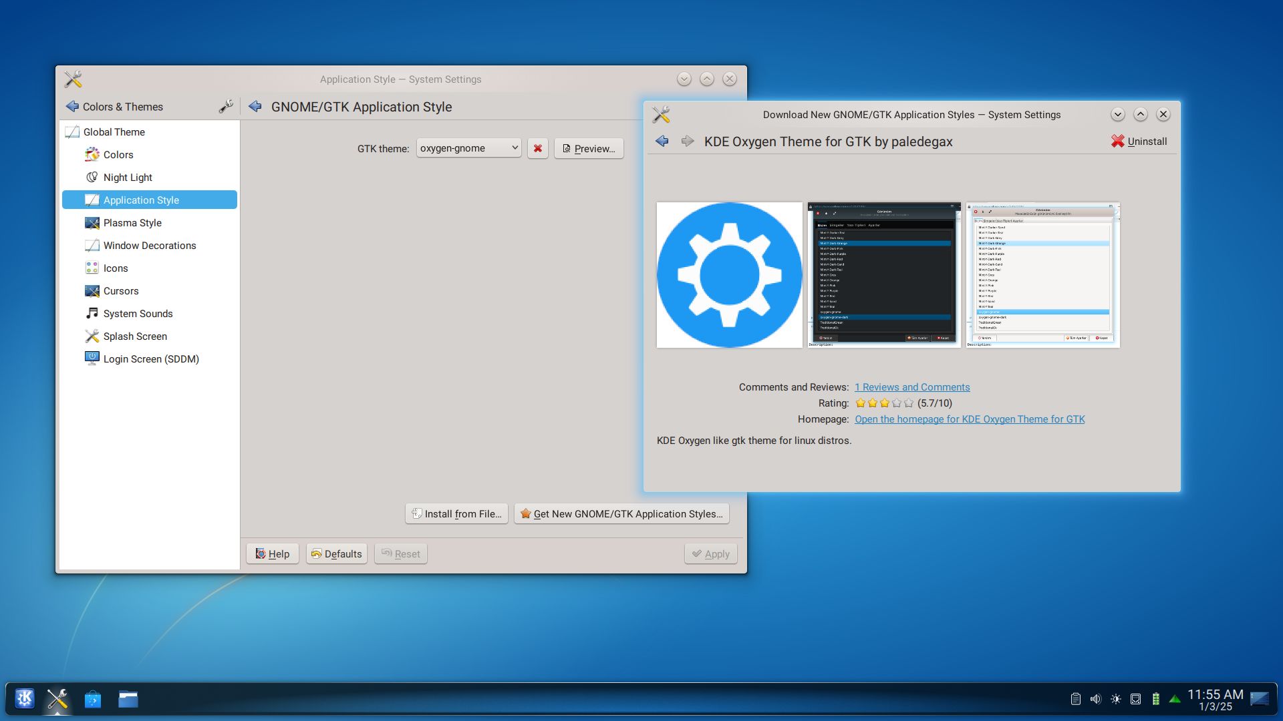This screenshot has width=1283, height=721.
Task: Open the homepage for KDE Oxygen Theme
Action: pos(969,419)
